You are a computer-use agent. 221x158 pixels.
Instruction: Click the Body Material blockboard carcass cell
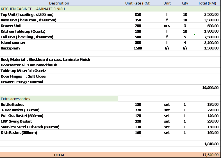[59, 59]
